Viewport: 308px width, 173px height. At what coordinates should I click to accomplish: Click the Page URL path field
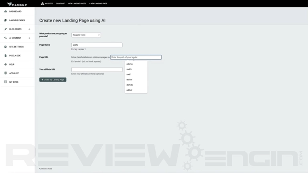(136, 57)
